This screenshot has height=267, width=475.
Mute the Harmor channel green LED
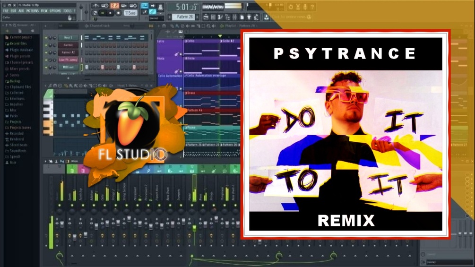point(46,45)
